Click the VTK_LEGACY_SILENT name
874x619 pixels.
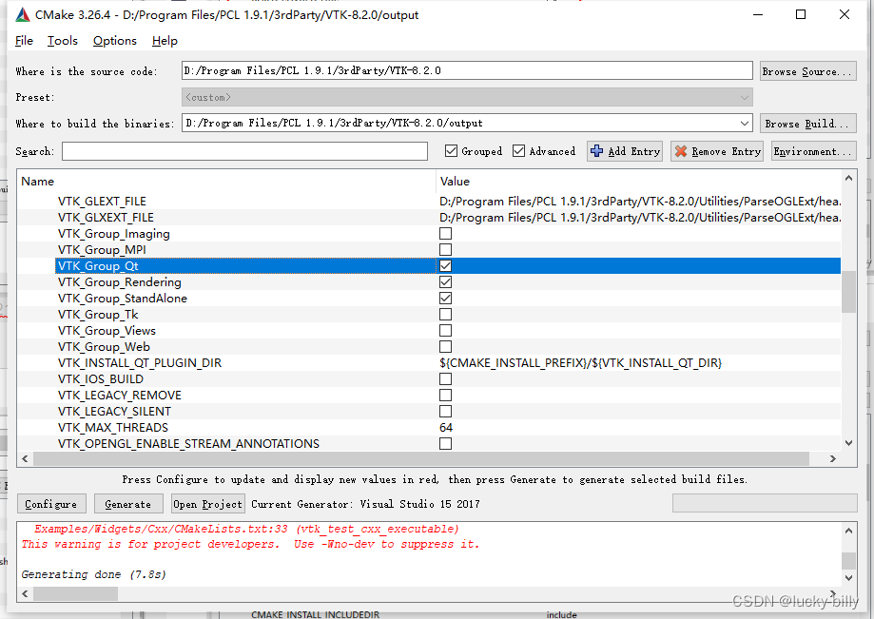[114, 411]
